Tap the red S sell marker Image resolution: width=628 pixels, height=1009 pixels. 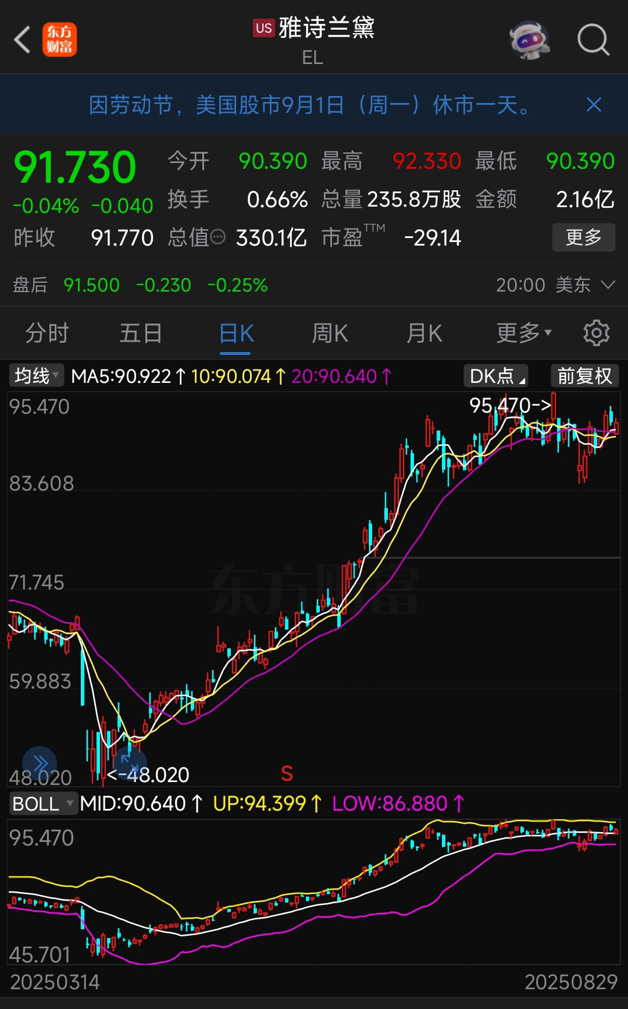(287, 773)
